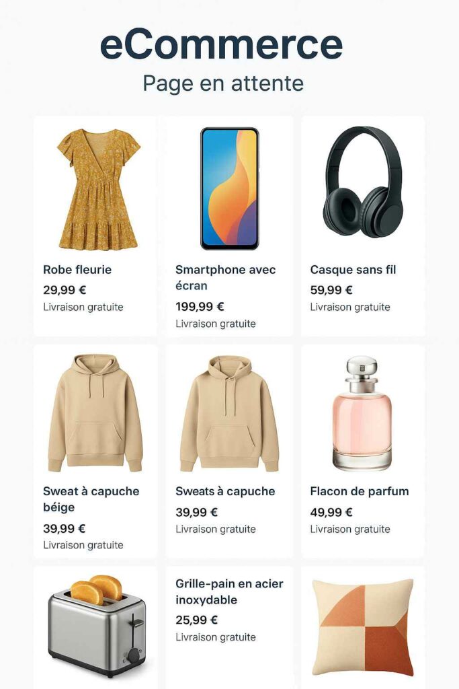Click the 25,99 € toaster price

[197, 620]
